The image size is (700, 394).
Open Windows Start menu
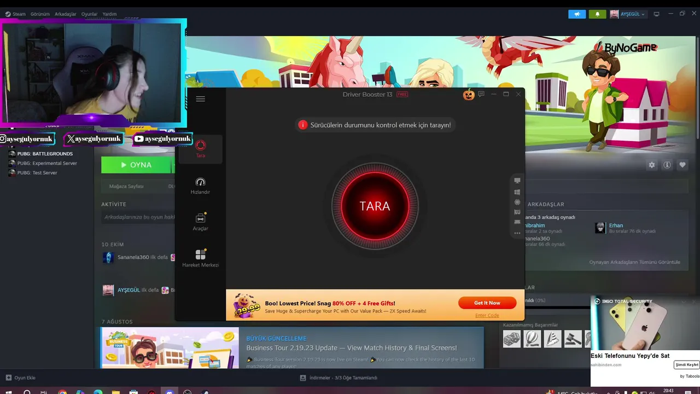[8, 392]
